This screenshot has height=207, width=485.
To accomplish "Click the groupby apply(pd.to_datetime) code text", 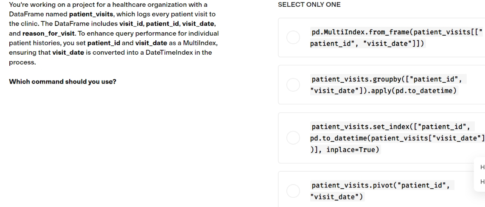I will (388, 85).
